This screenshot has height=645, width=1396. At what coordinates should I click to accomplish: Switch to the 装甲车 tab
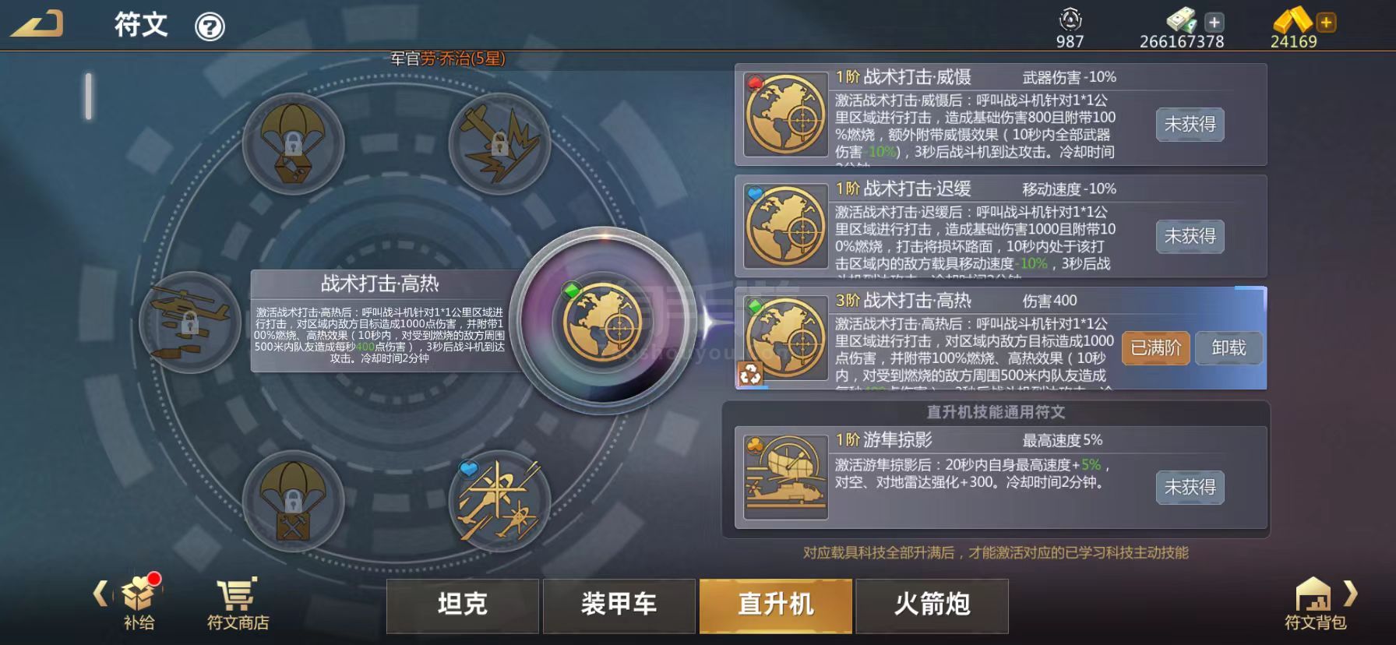pyautogui.click(x=619, y=605)
